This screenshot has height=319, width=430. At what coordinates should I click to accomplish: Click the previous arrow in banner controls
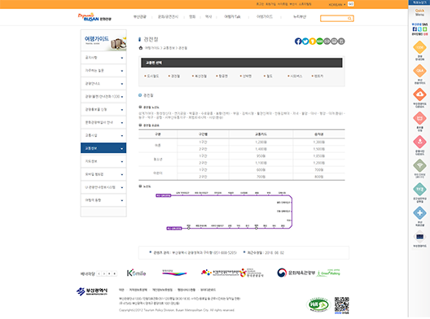[99, 273]
